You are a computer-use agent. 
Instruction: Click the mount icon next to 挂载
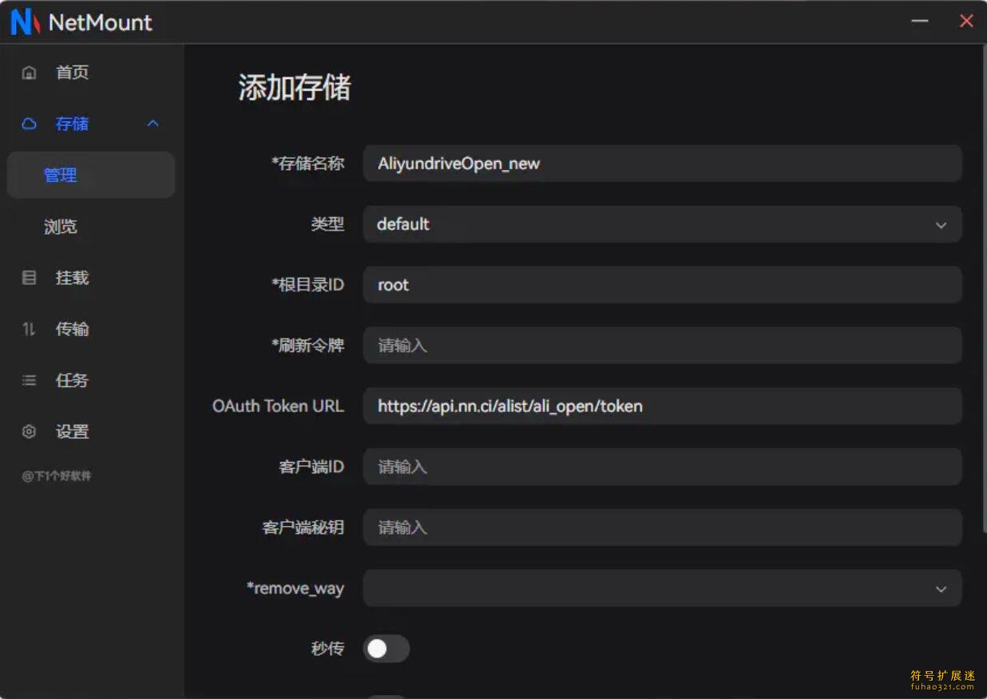coord(29,277)
